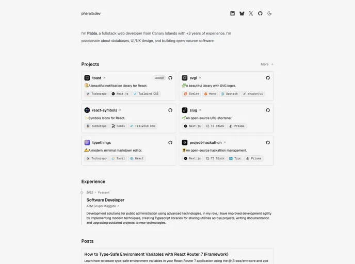Visit the react-symbols project link
Image resolution: width=355 pixels, height=264 pixels.
[107, 110]
